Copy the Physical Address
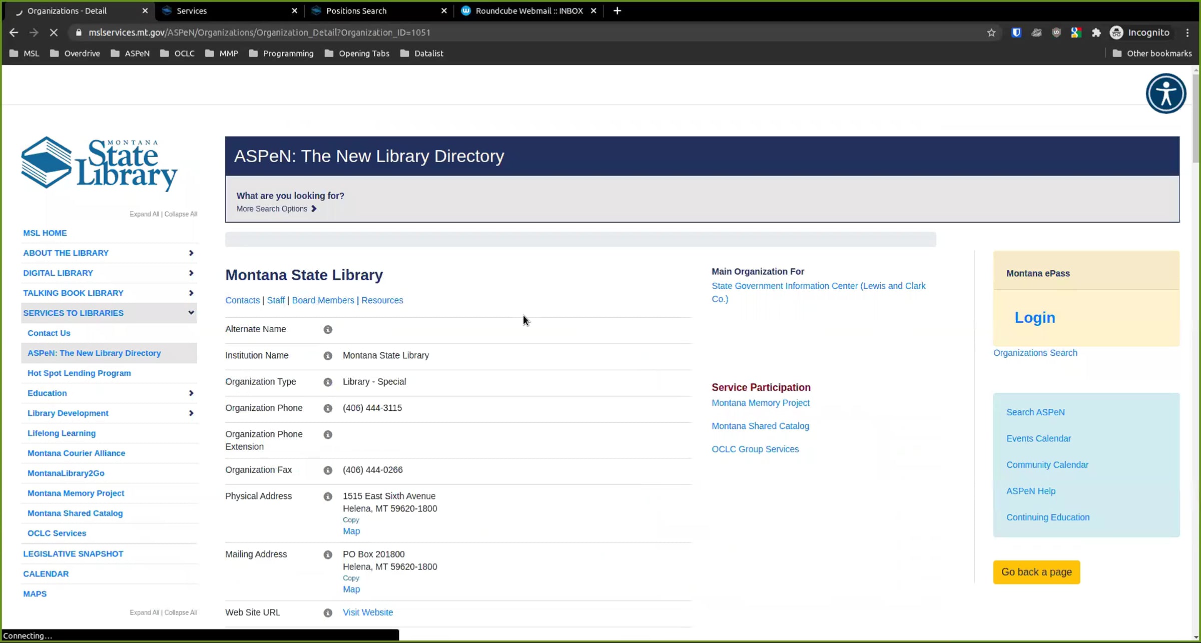The width and height of the screenshot is (1201, 643). pos(351,520)
